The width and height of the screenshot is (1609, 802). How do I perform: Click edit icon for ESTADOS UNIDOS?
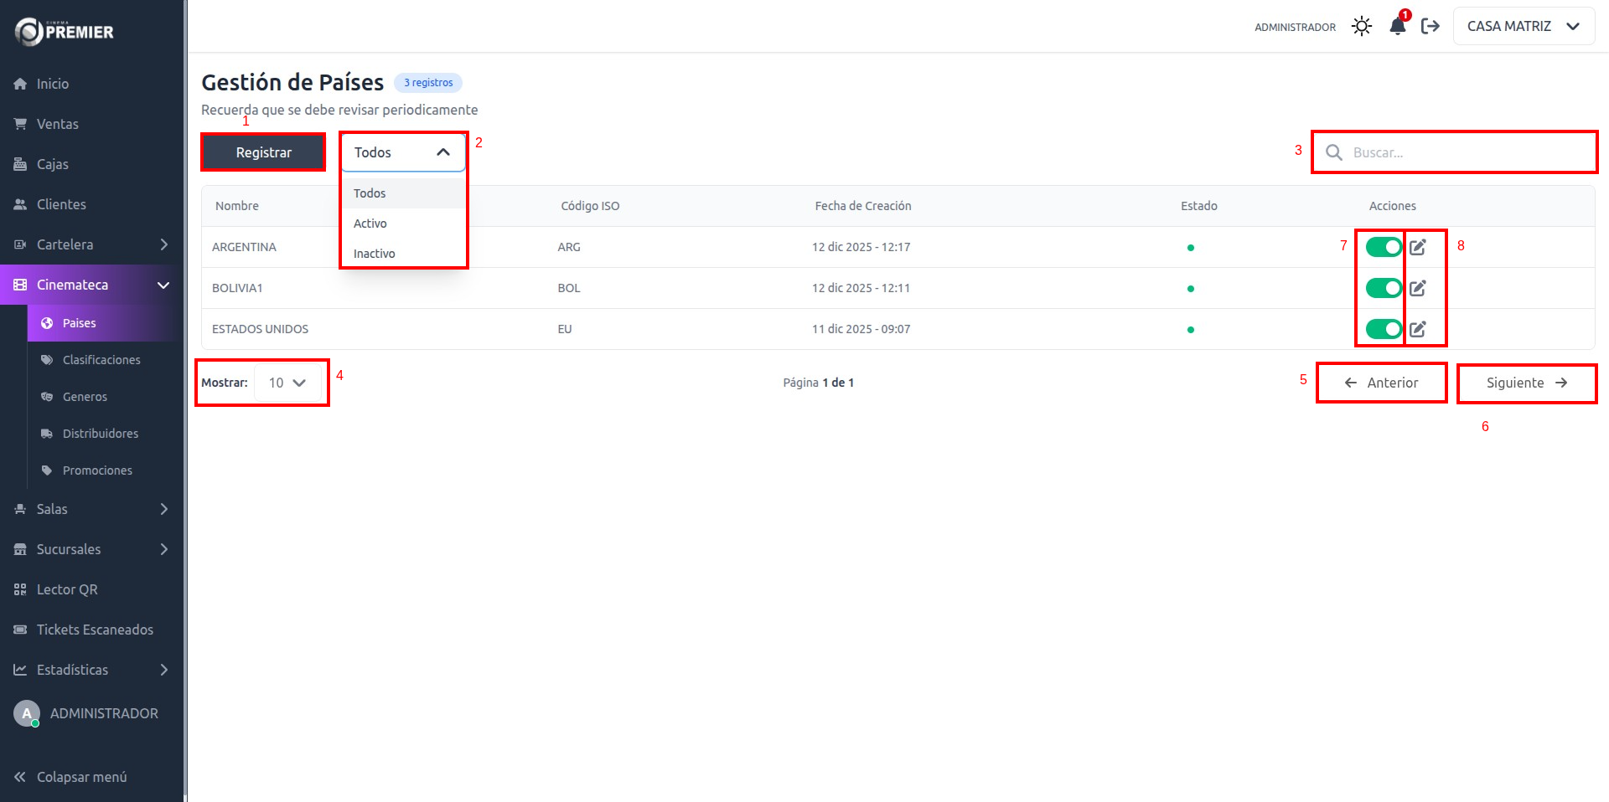pos(1418,329)
